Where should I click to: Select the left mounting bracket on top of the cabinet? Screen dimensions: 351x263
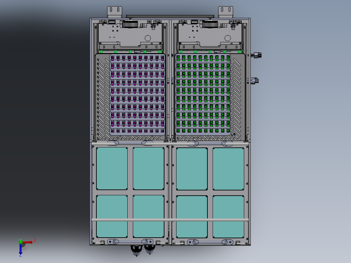[x=115, y=12]
